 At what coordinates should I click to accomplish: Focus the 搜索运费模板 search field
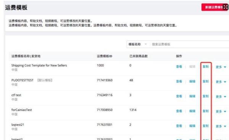tap(190, 44)
